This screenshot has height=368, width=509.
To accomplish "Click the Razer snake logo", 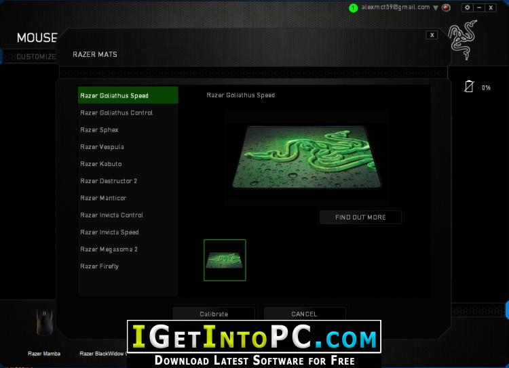I will (463, 40).
